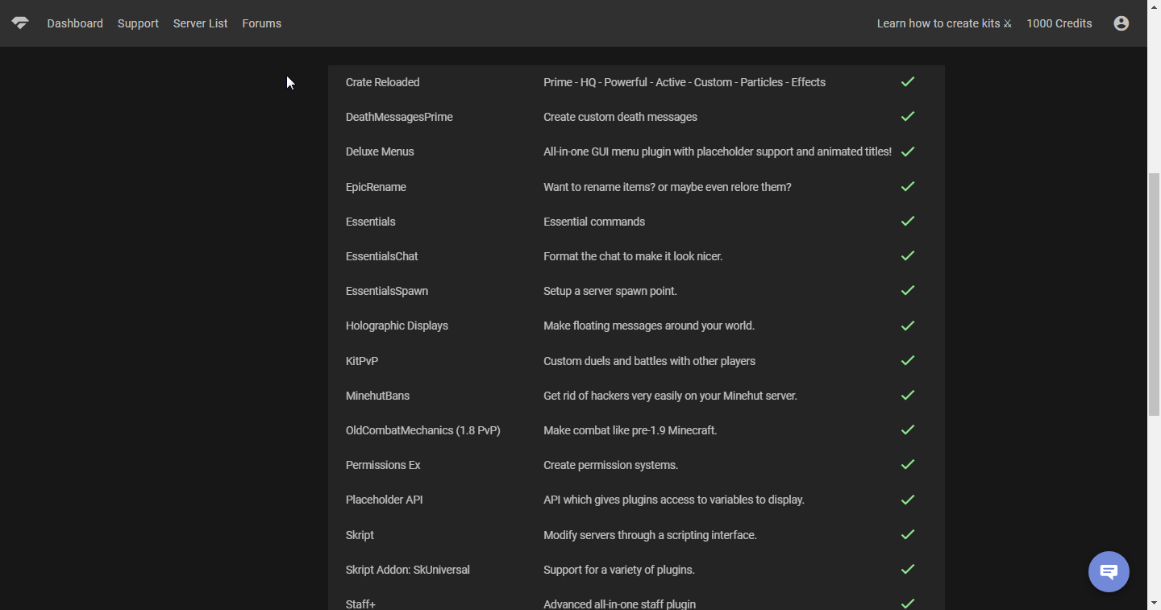Image resolution: width=1161 pixels, height=610 pixels.
Task: Click the checkmark for KitPvP
Action: tap(908, 361)
